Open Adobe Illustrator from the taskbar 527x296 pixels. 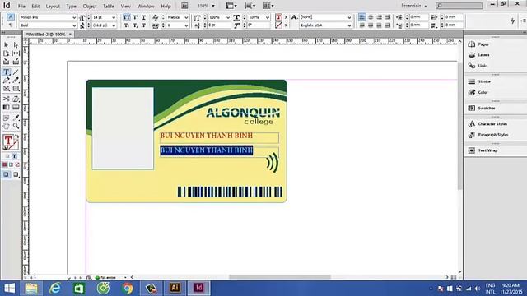[x=175, y=288]
